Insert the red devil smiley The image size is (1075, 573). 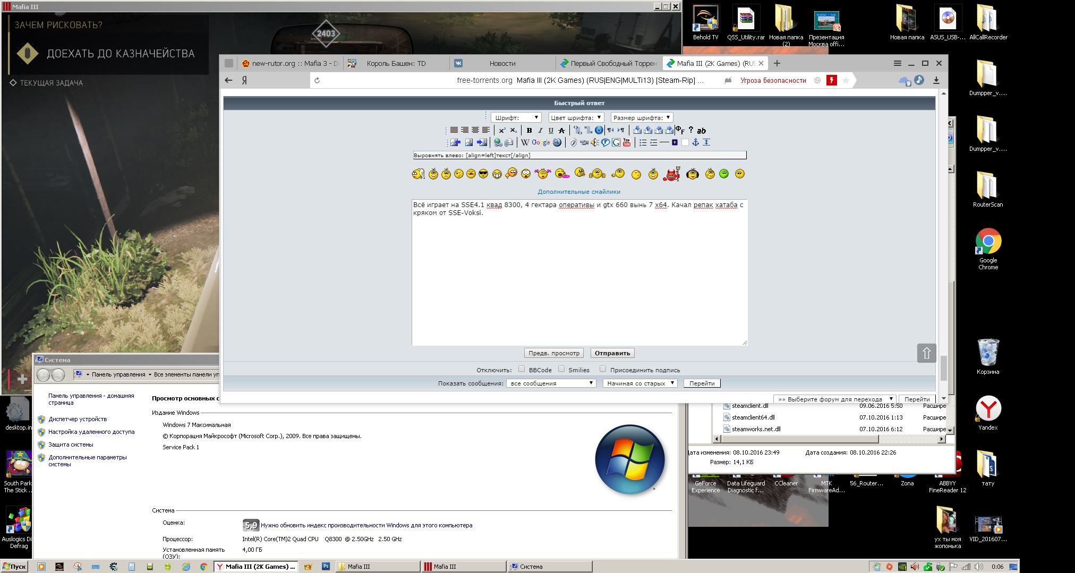coord(671,174)
